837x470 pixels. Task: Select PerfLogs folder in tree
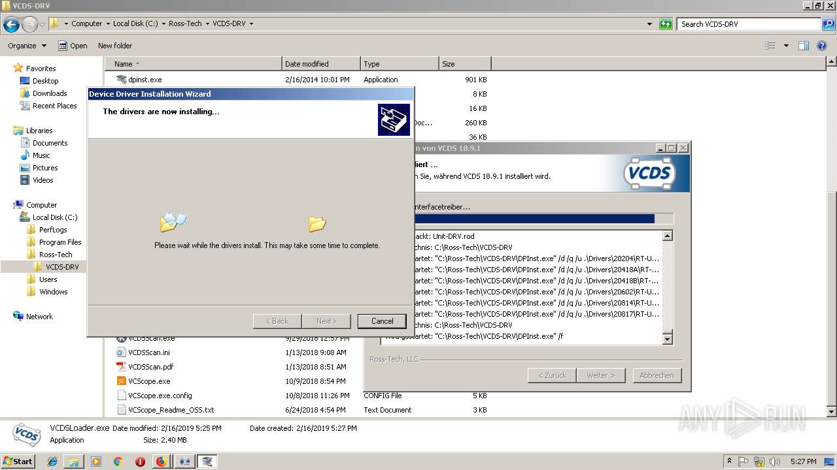pyautogui.click(x=53, y=230)
